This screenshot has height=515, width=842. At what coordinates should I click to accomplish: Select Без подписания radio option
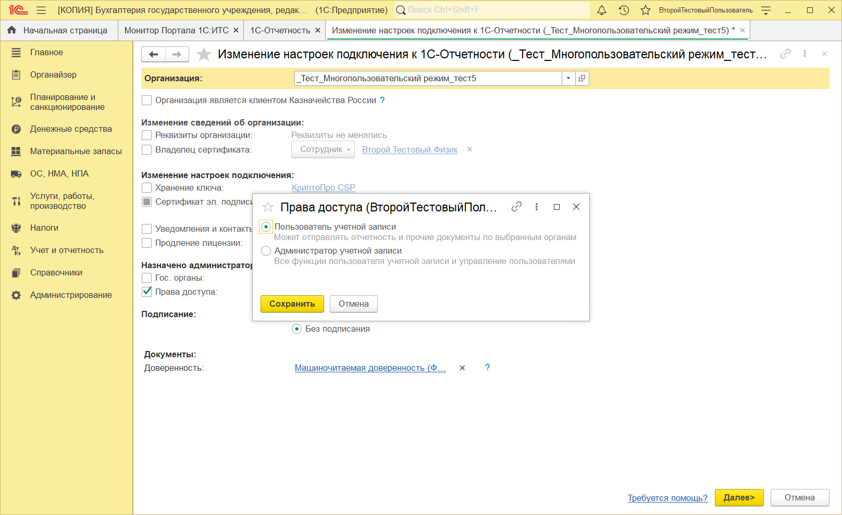point(296,329)
